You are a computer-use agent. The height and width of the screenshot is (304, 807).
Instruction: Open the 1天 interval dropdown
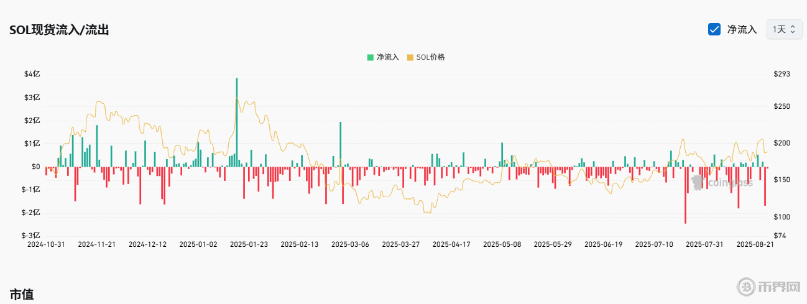tap(783, 29)
